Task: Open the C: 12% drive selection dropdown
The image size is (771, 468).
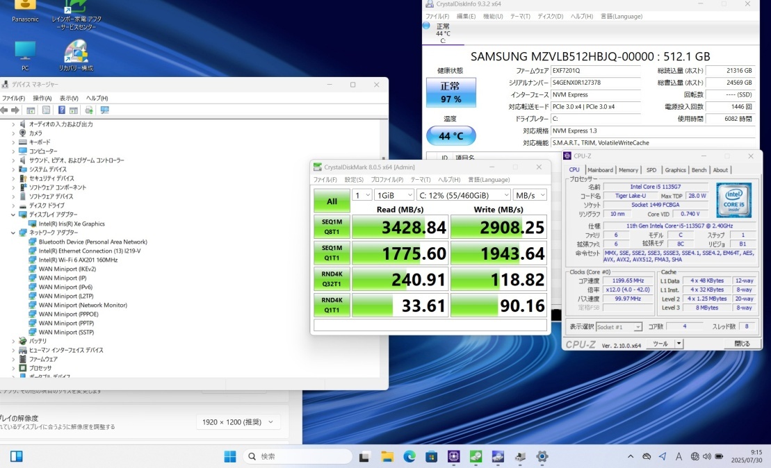Action: 463,195
